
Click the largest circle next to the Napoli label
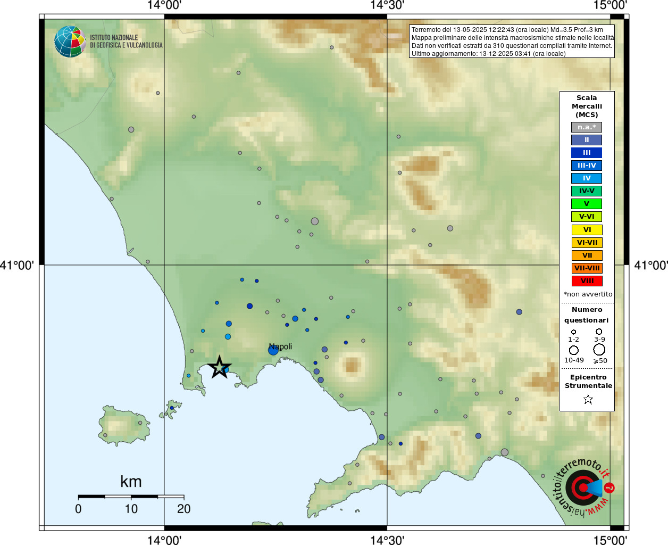pyautogui.click(x=273, y=350)
